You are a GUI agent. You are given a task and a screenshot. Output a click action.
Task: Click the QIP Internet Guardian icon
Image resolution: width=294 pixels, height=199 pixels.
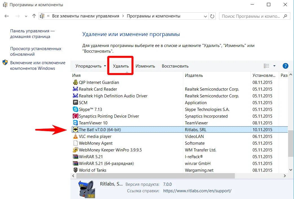tap(75, 82)
